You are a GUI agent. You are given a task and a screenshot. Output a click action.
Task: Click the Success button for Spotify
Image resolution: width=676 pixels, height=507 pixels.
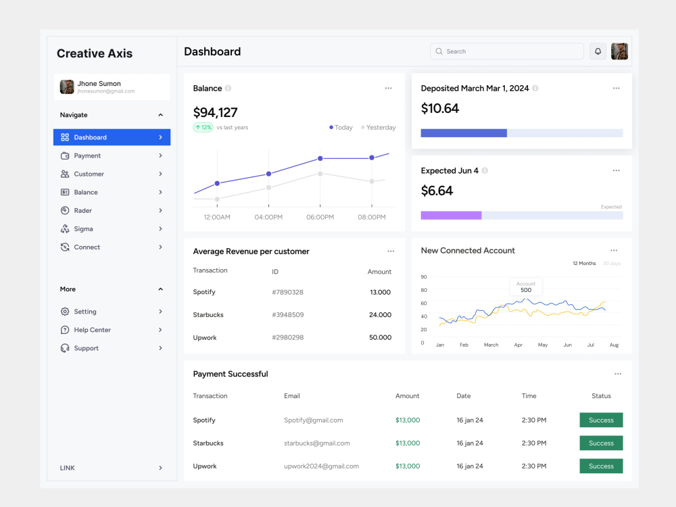coord(601,420)
